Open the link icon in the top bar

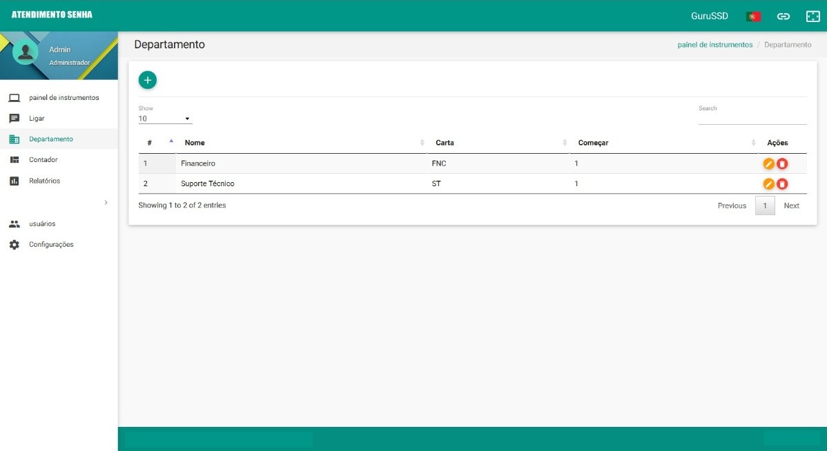784,14
